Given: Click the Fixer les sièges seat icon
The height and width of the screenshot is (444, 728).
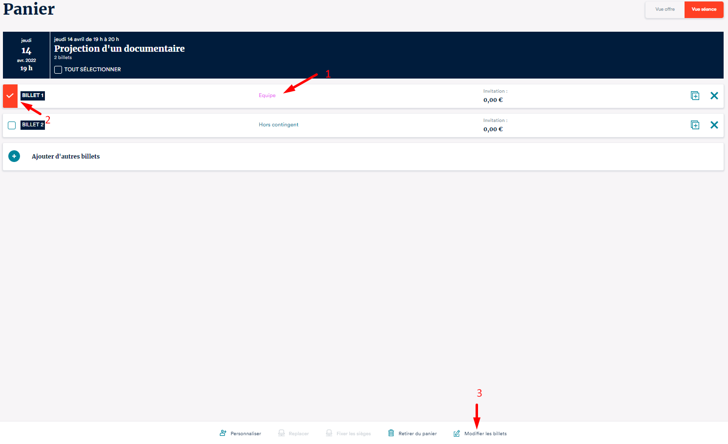Looking at the screenshot, I should (x=329, y=433).
